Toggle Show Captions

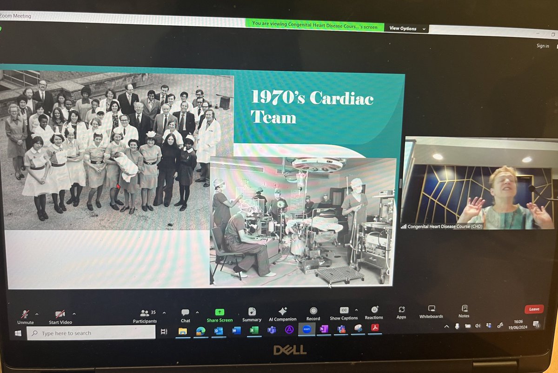tap(344, 313)
